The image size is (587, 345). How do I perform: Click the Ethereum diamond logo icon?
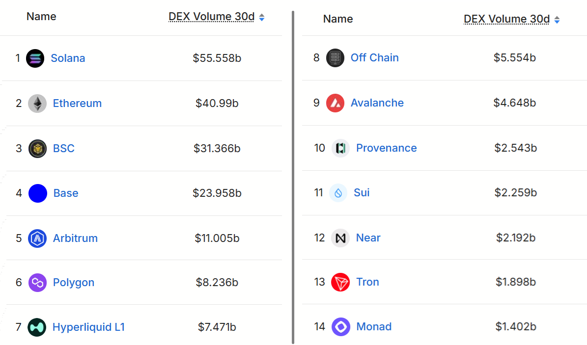[37, 104]
